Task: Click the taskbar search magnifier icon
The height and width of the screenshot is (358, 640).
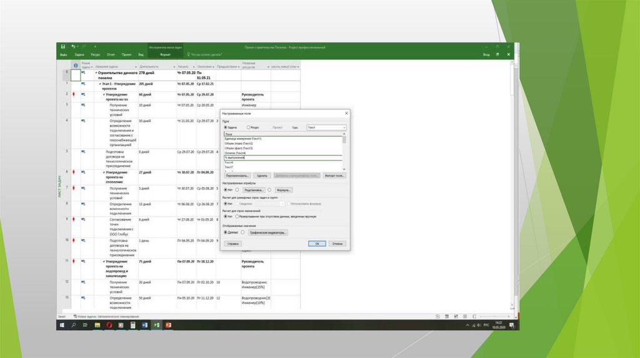Action: (x=74, y=325)
